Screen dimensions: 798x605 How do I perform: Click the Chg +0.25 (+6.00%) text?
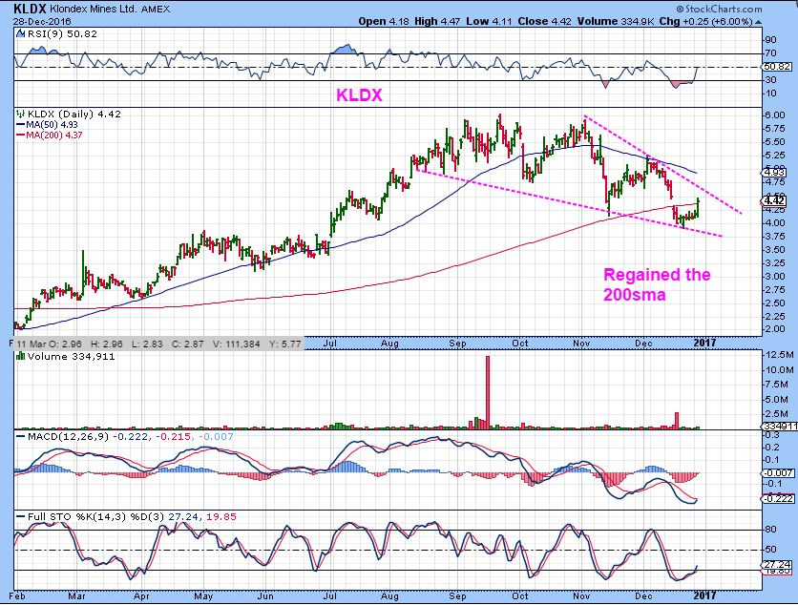pos(705,21)
